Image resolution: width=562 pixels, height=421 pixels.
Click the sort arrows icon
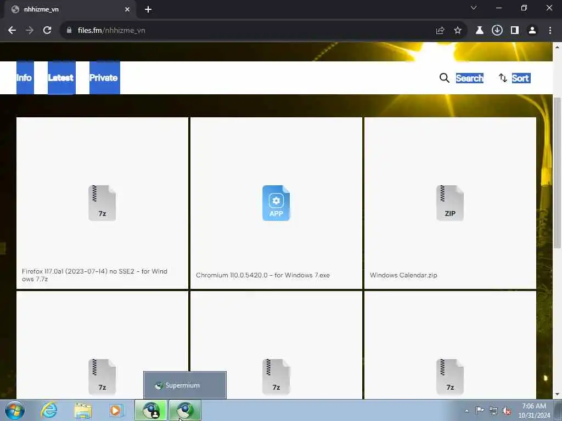pyautogui.click(x=503, y=78)
